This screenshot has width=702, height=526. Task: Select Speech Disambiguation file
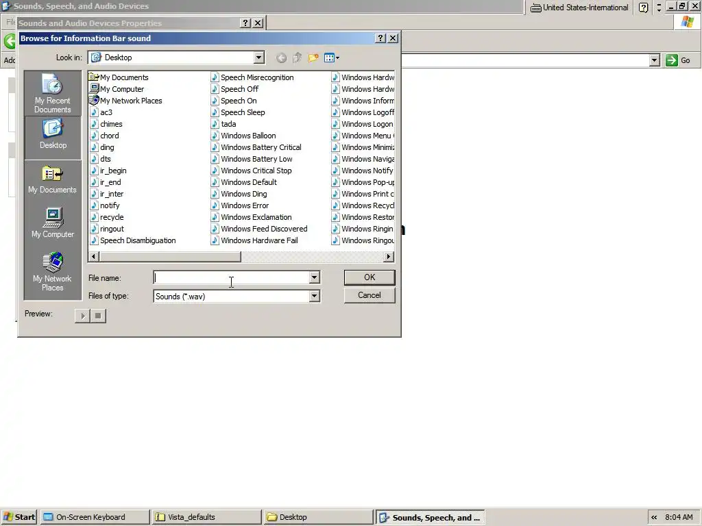coord(132,240)
